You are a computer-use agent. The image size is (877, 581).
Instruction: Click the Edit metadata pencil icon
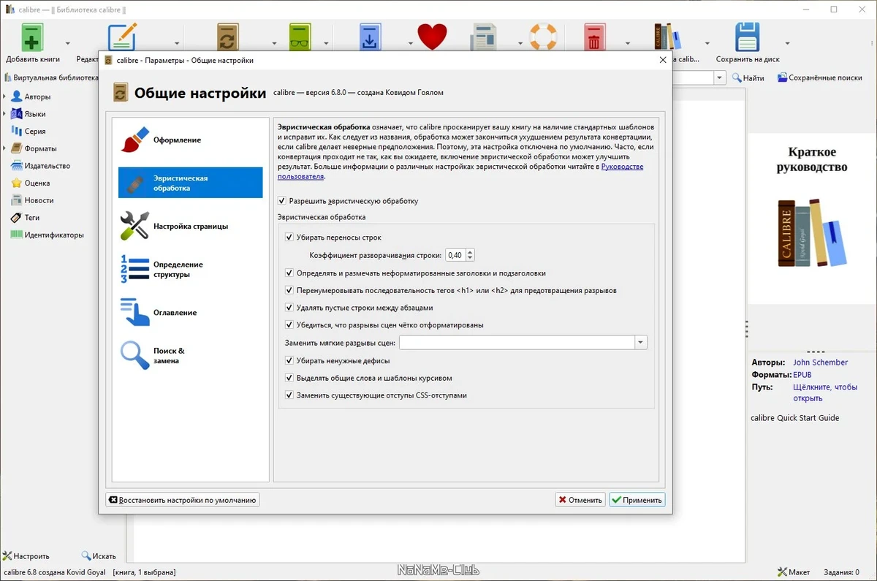(x=122, y=37)
